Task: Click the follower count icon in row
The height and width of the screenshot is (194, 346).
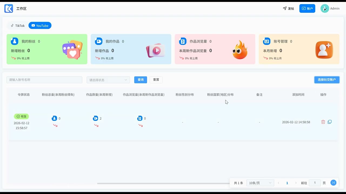Action: (x=54, y=118)
